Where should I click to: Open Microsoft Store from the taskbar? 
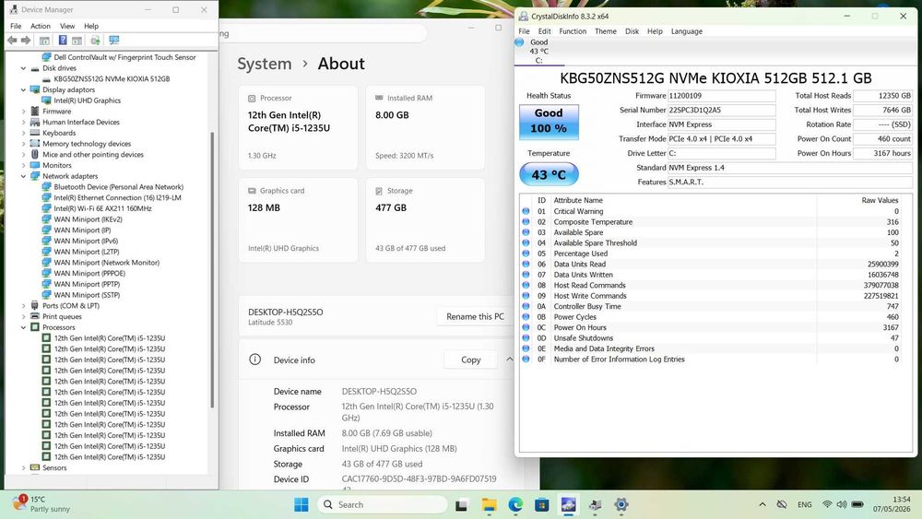[541, 504]
